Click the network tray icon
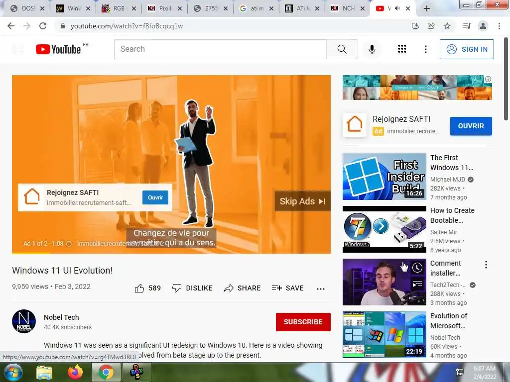Screen dimensions: 510x382 (x=460, y=372)
